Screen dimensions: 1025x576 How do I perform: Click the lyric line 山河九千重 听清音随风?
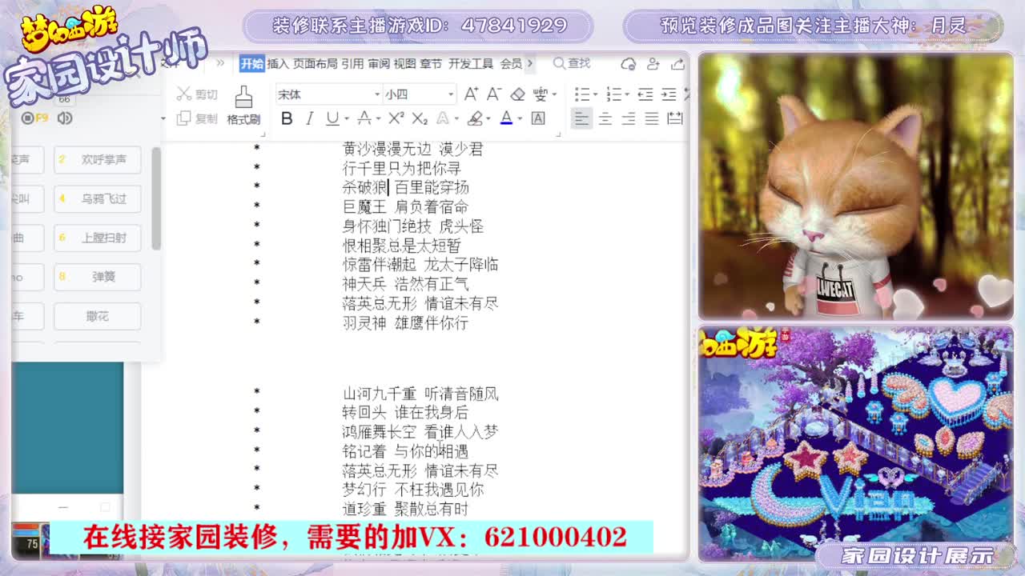coord(420,394)
